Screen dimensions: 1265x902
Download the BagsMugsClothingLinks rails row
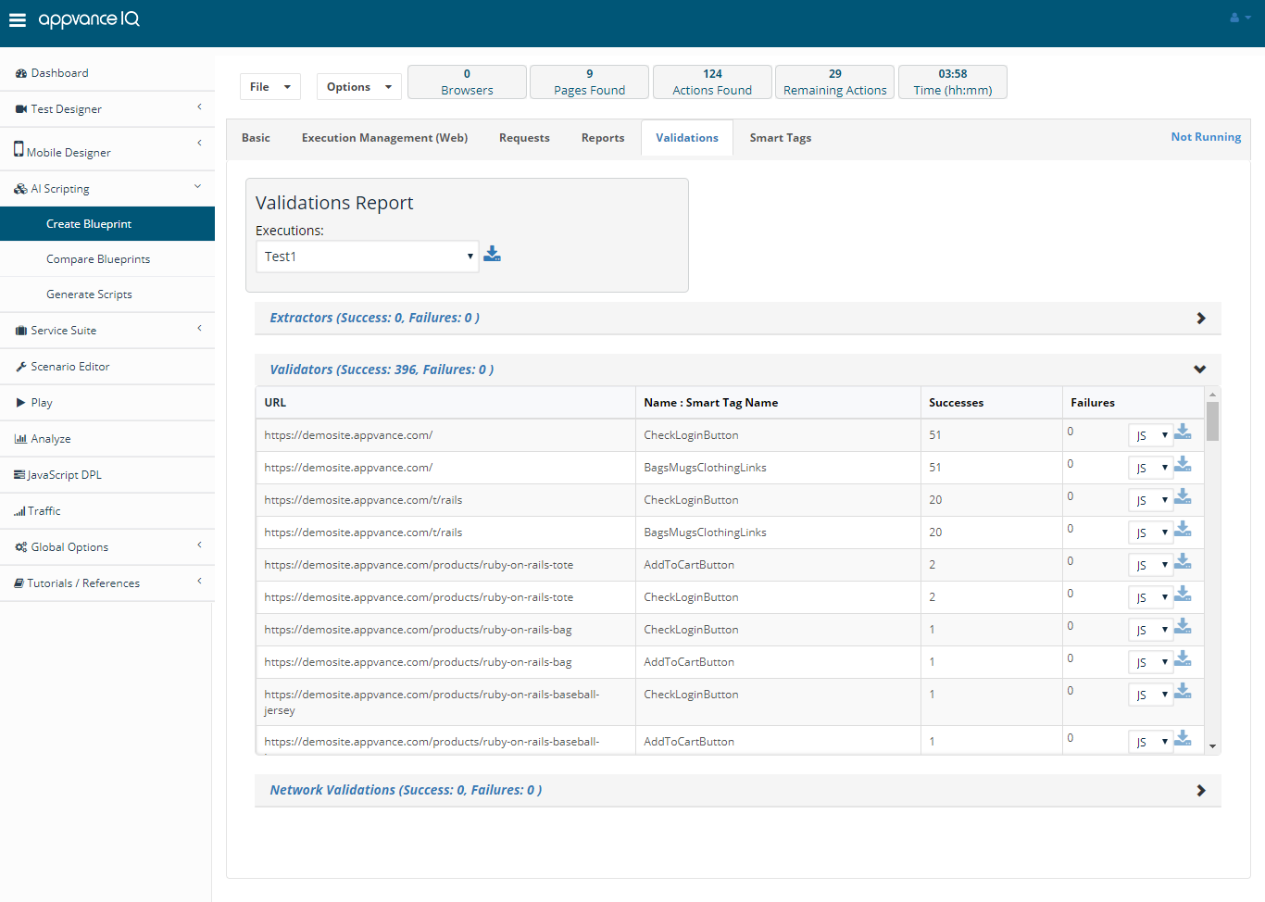1183,530
